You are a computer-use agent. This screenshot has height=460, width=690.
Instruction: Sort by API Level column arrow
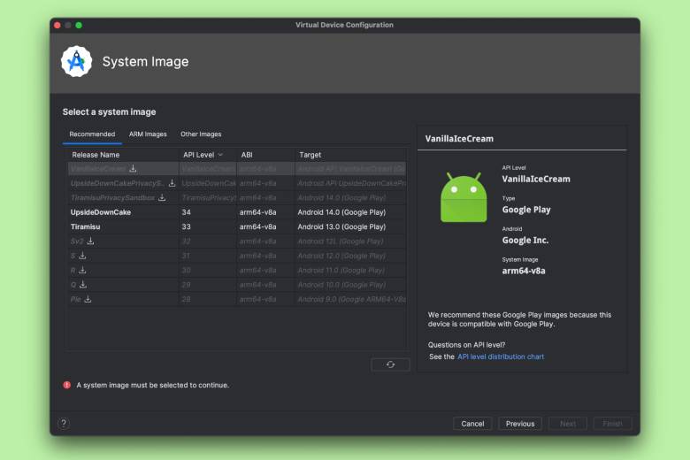coord(220,155)
